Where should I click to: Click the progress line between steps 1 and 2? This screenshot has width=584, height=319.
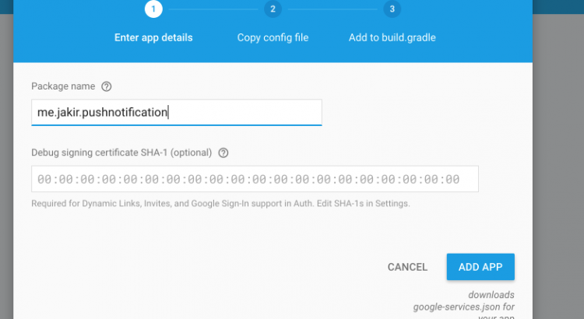click(x=212, y=9)
